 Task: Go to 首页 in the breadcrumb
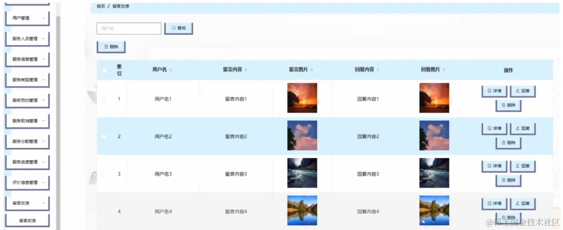100,7
